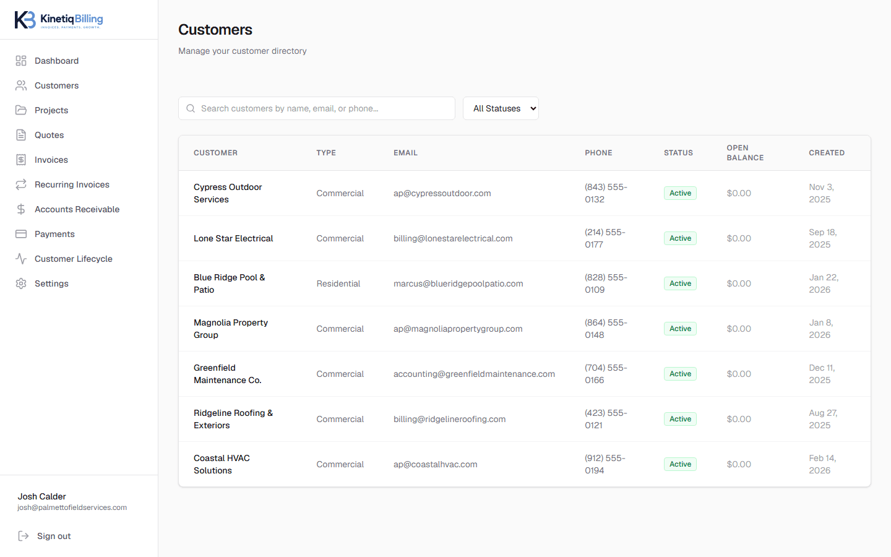The image size is (891, 557).
Task: Click the search magnifier icon
Action: (x=191, y=108)
